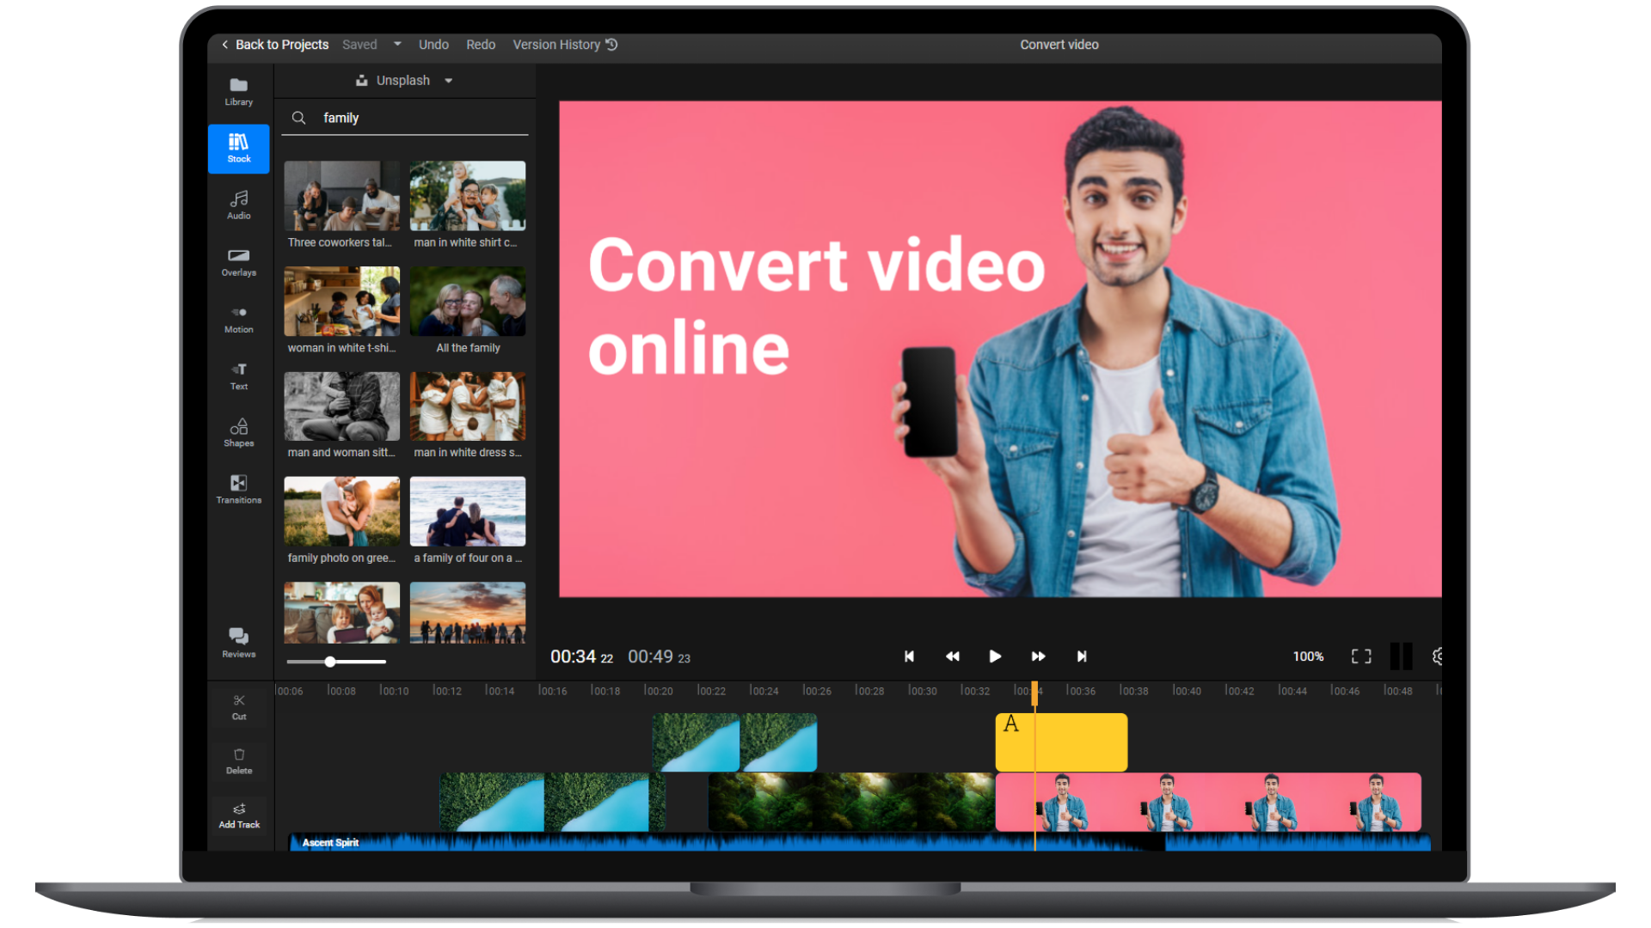The image size is (1651, 928).
Task: Click the search magnifier icon
Action: pos(298,118)
